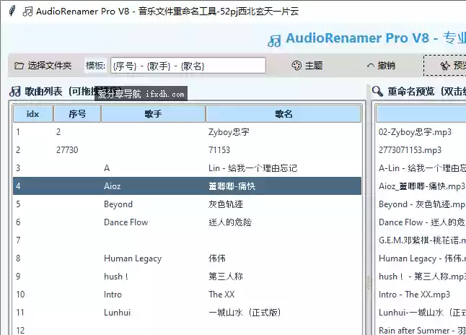Select Human Legacy artist cell
Image resolution: width=466 pixels, height=335 pixels.
coord(133,258)
